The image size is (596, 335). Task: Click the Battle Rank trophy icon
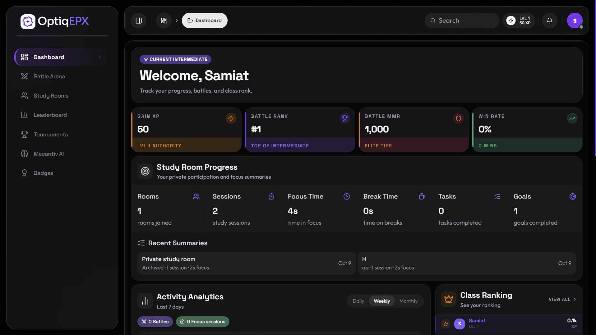click(345, 118)
